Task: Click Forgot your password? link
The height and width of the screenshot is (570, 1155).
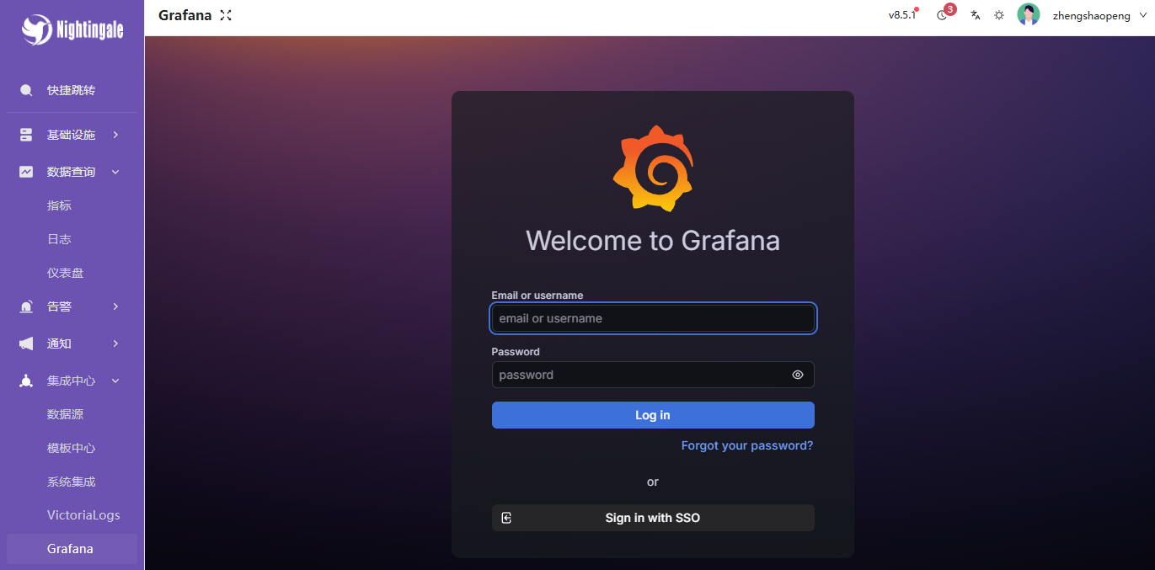Action: [747, 445]
